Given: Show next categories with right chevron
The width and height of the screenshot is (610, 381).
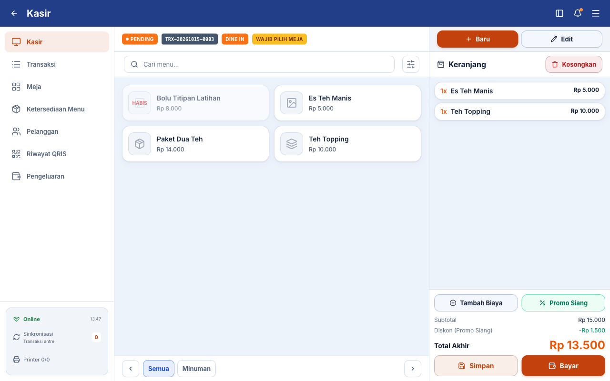Looking at the screenshot, I should (413, 369).
